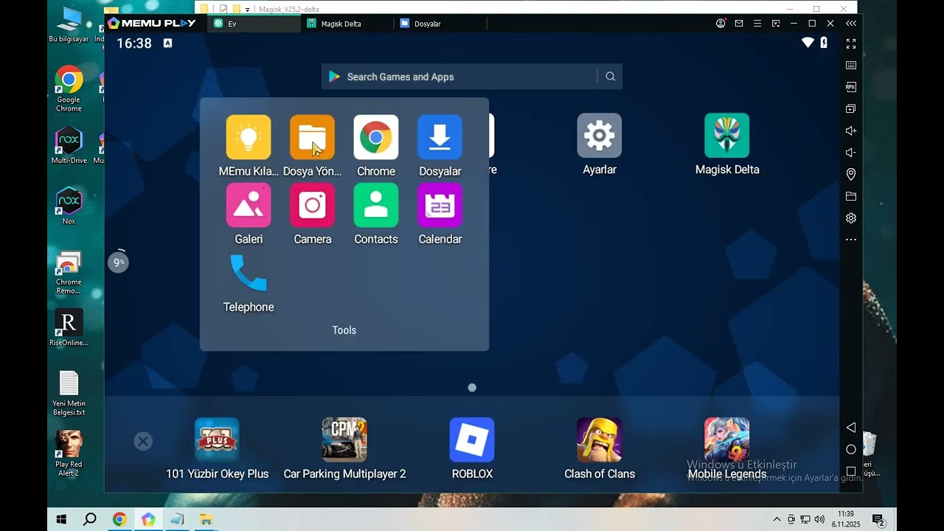Dismiss recommended apps with X button
Viewport: 944px width, 531px height.
pos(143,442)
